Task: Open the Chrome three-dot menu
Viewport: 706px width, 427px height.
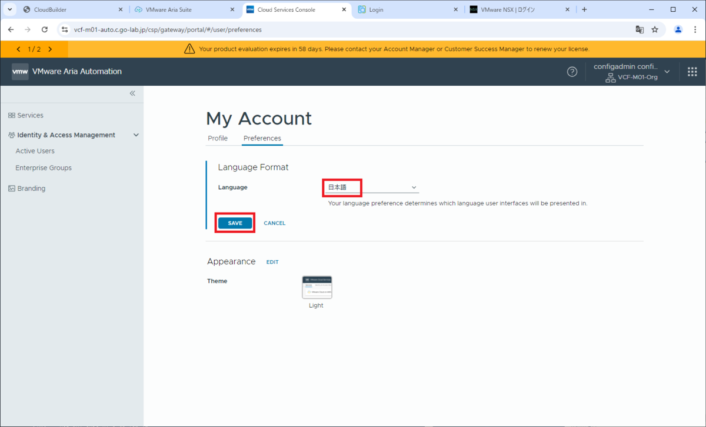Action: click(695, 29)
